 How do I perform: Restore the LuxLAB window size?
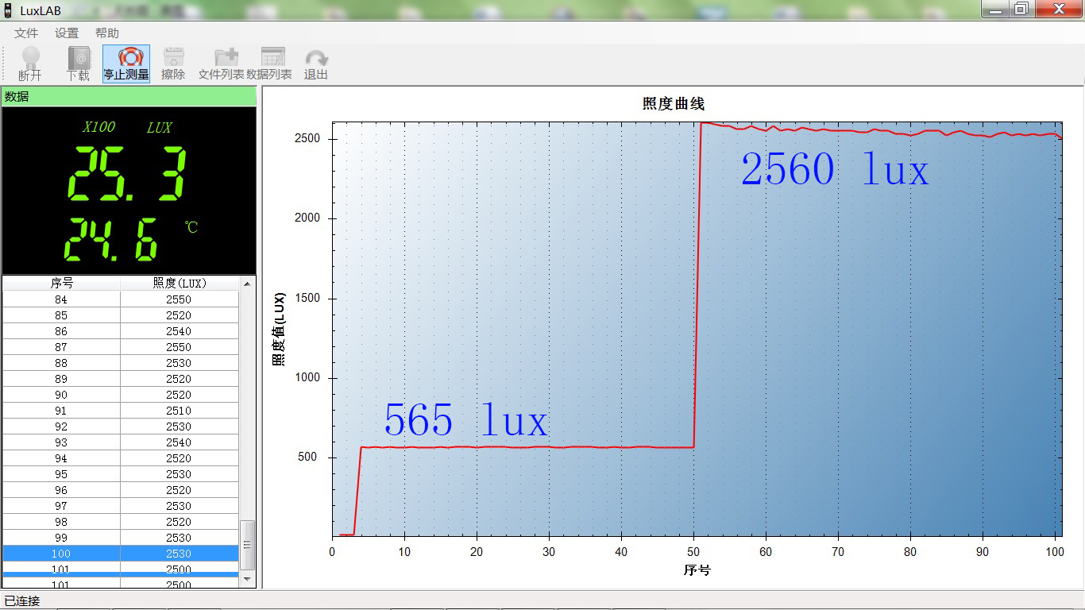[x=1021, y=9]
